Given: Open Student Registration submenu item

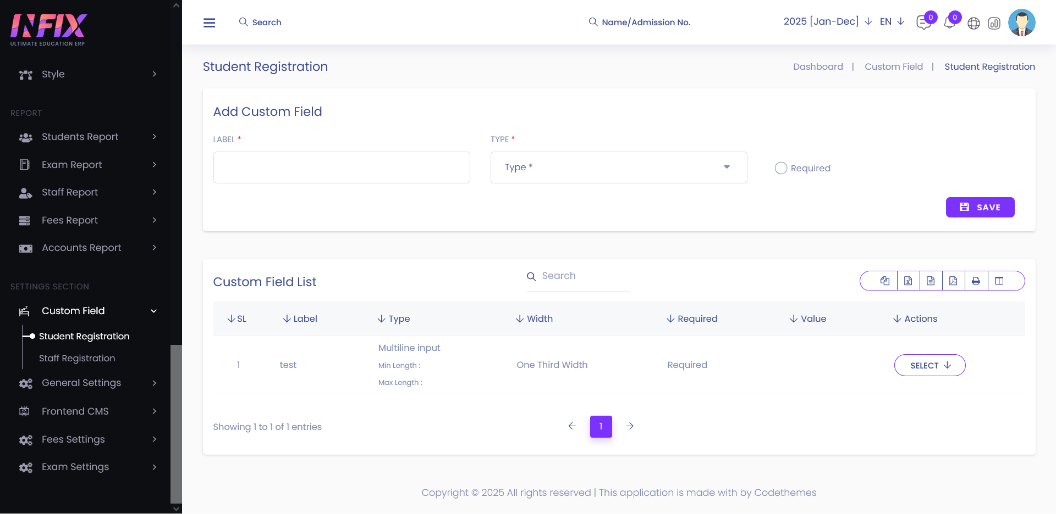Looking at the screenshot, I should [84, 336].
